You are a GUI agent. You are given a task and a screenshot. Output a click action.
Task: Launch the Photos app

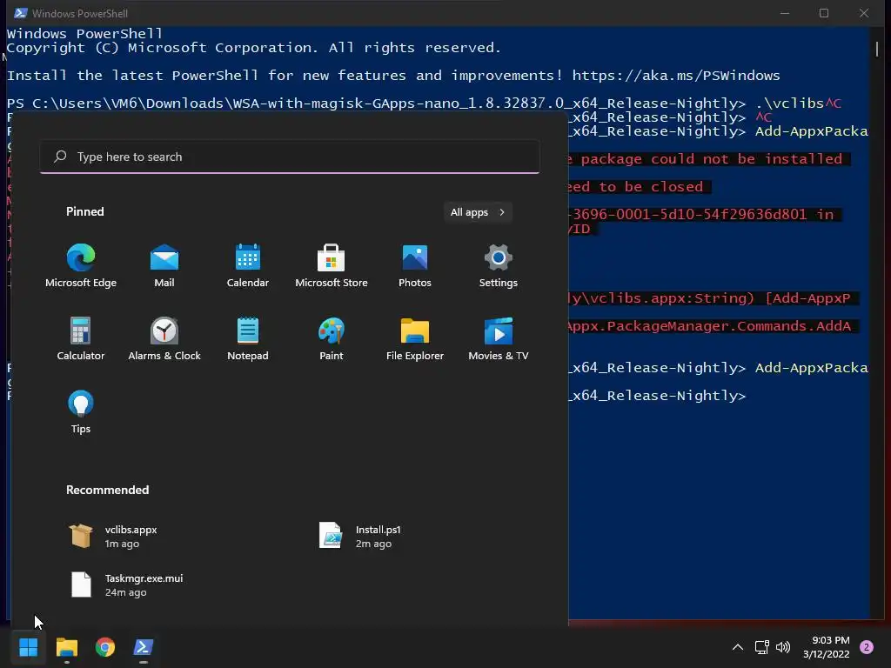pyautogui.click(x=415, y=266)
